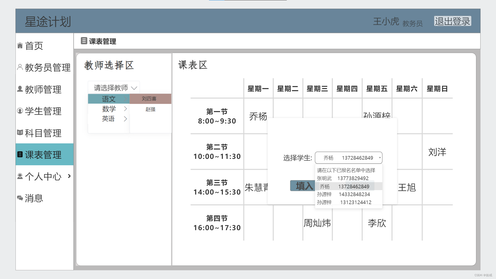Viewport: 496px width, 279px height.
Task: Click the book icon beside 科目管理
Action: (x=20, y=133)
